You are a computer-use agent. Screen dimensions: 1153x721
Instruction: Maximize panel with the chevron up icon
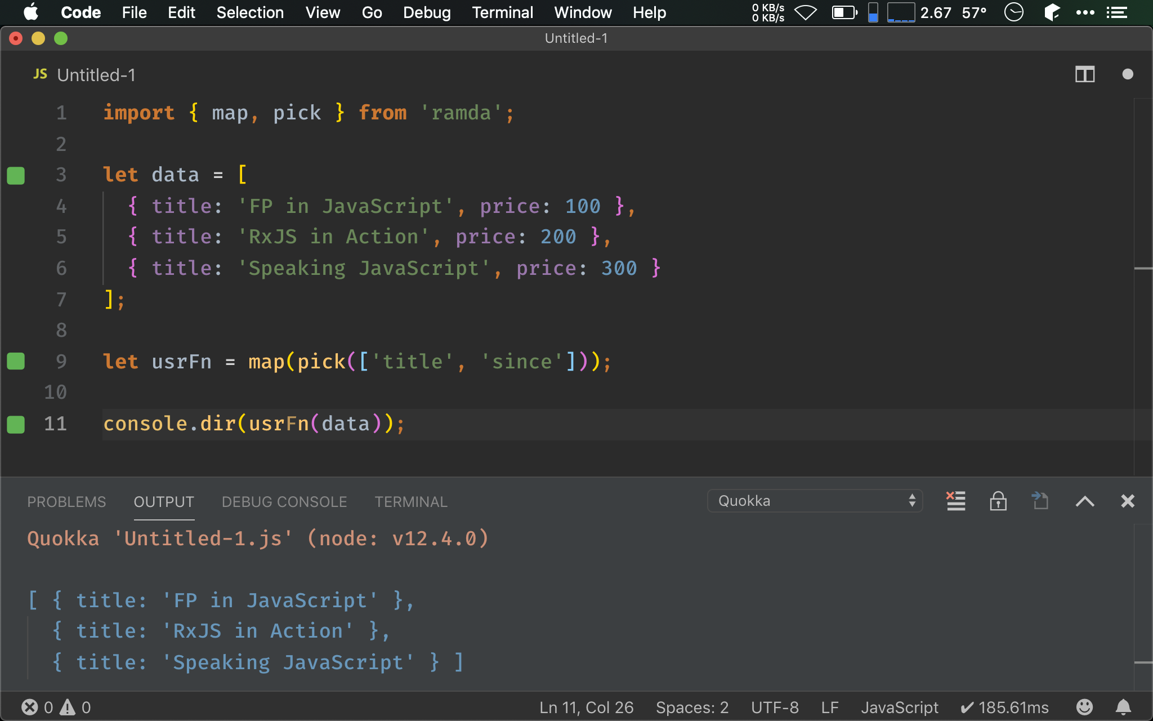pos(1085,501)
